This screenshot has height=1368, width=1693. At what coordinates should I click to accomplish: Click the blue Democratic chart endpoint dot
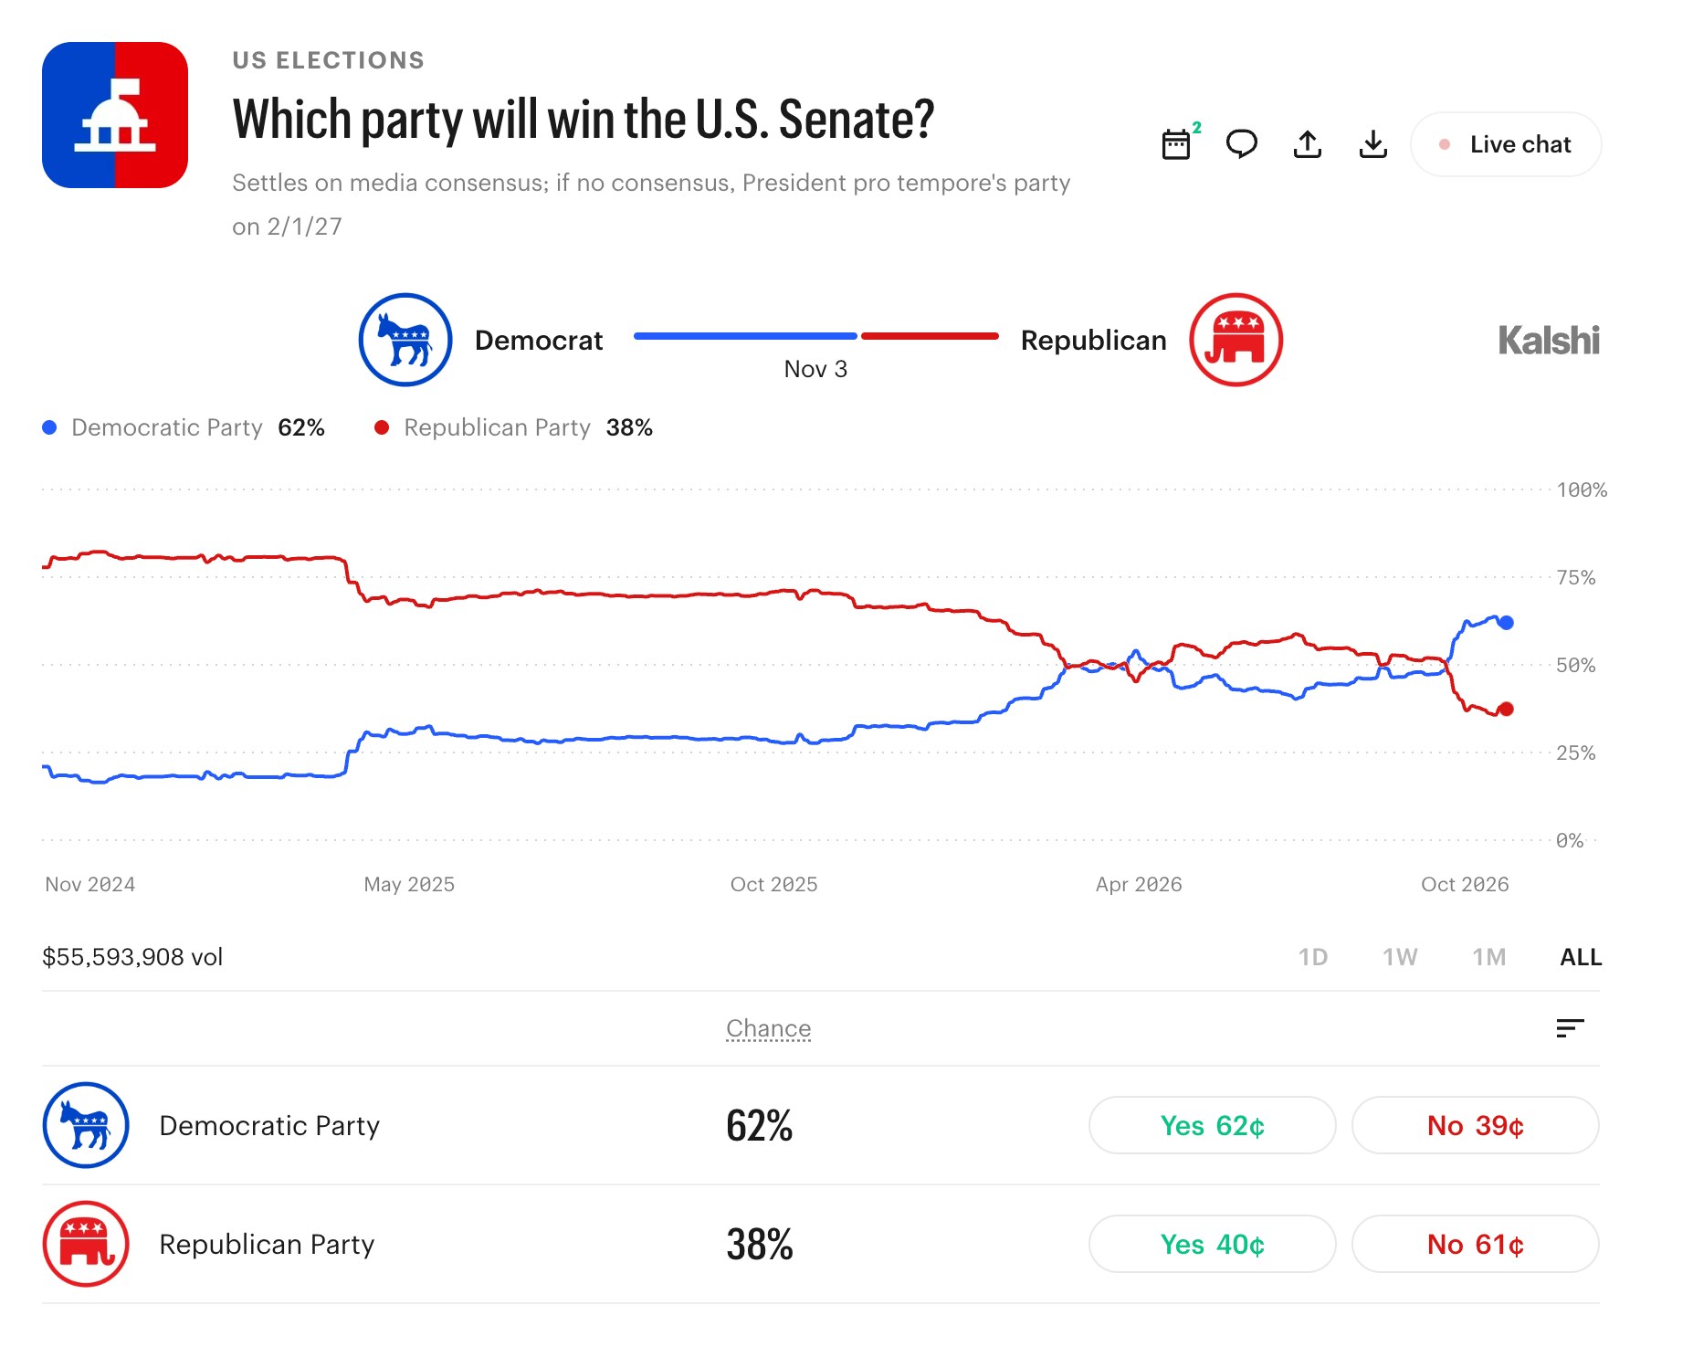[1506, 623]
